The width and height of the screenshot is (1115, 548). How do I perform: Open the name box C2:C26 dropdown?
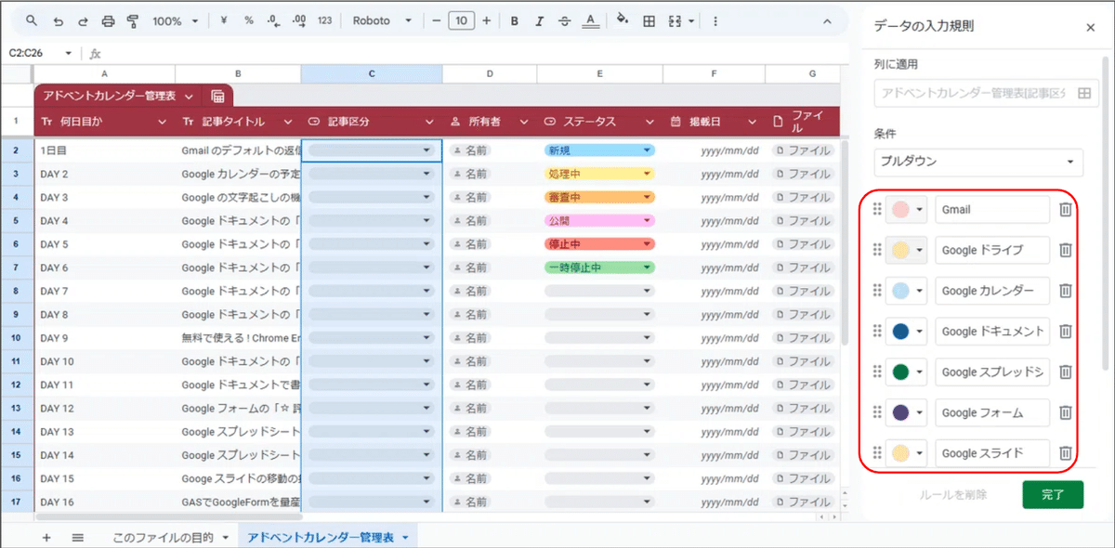(x=69, y=54)
